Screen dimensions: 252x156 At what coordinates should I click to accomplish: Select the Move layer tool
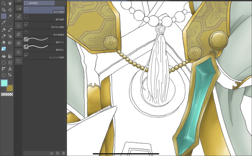[x=10, y=10]
